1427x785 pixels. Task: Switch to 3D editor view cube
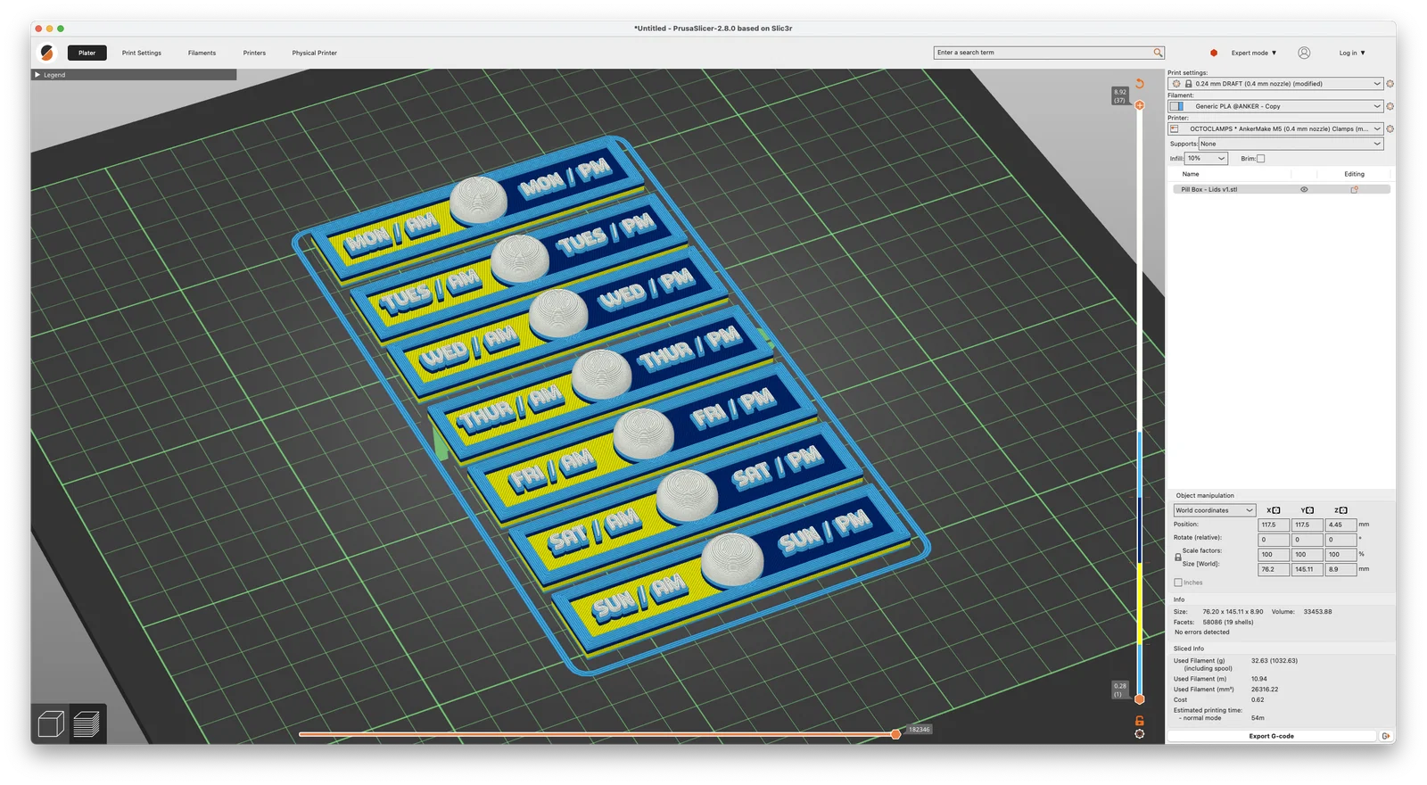(x=52, y=723)
